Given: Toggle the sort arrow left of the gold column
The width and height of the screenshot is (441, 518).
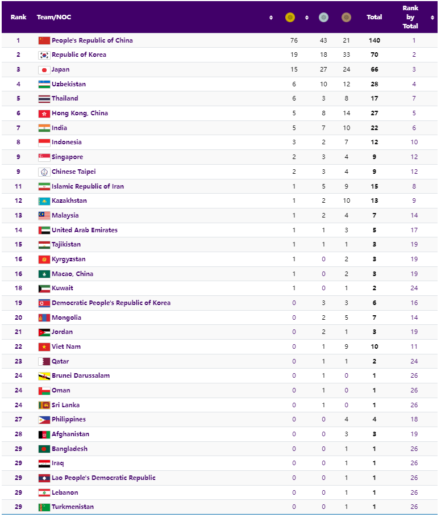Looking at the screenshot, I should tap(271, 18).
